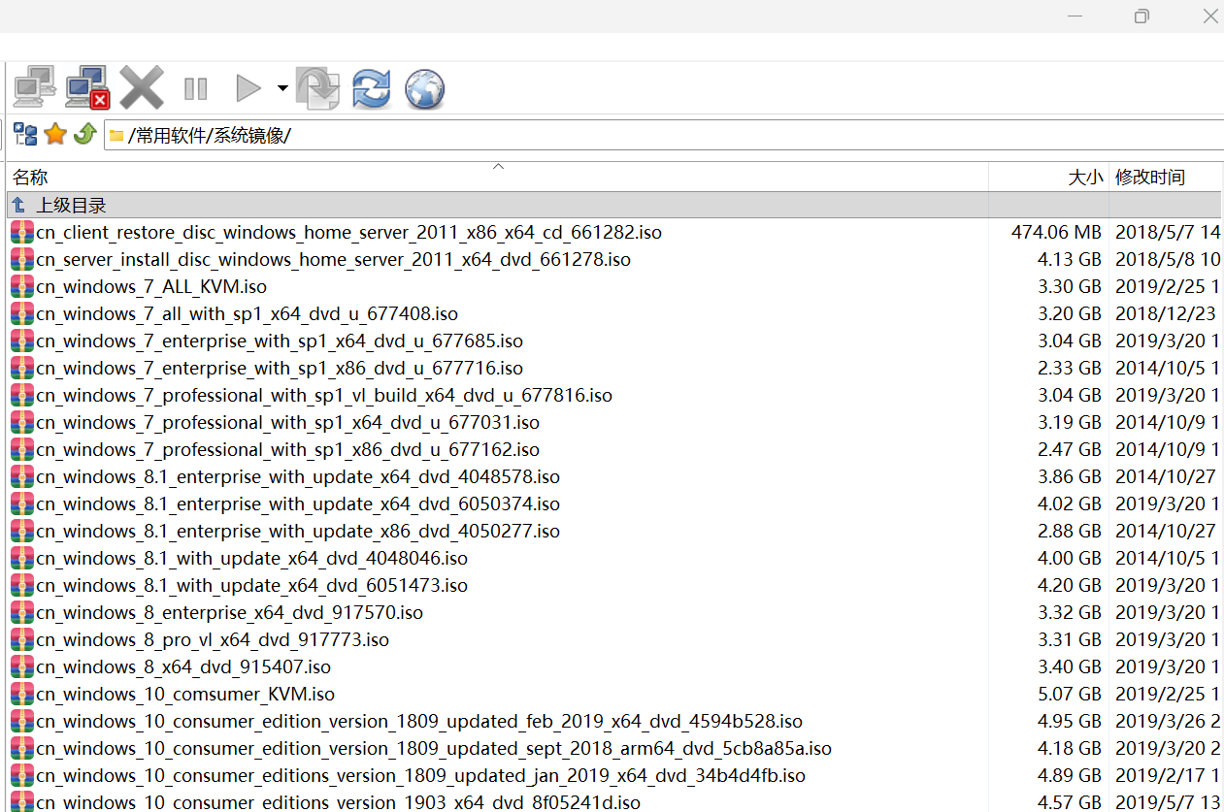Click the transfer queue icon

point(317,87)
